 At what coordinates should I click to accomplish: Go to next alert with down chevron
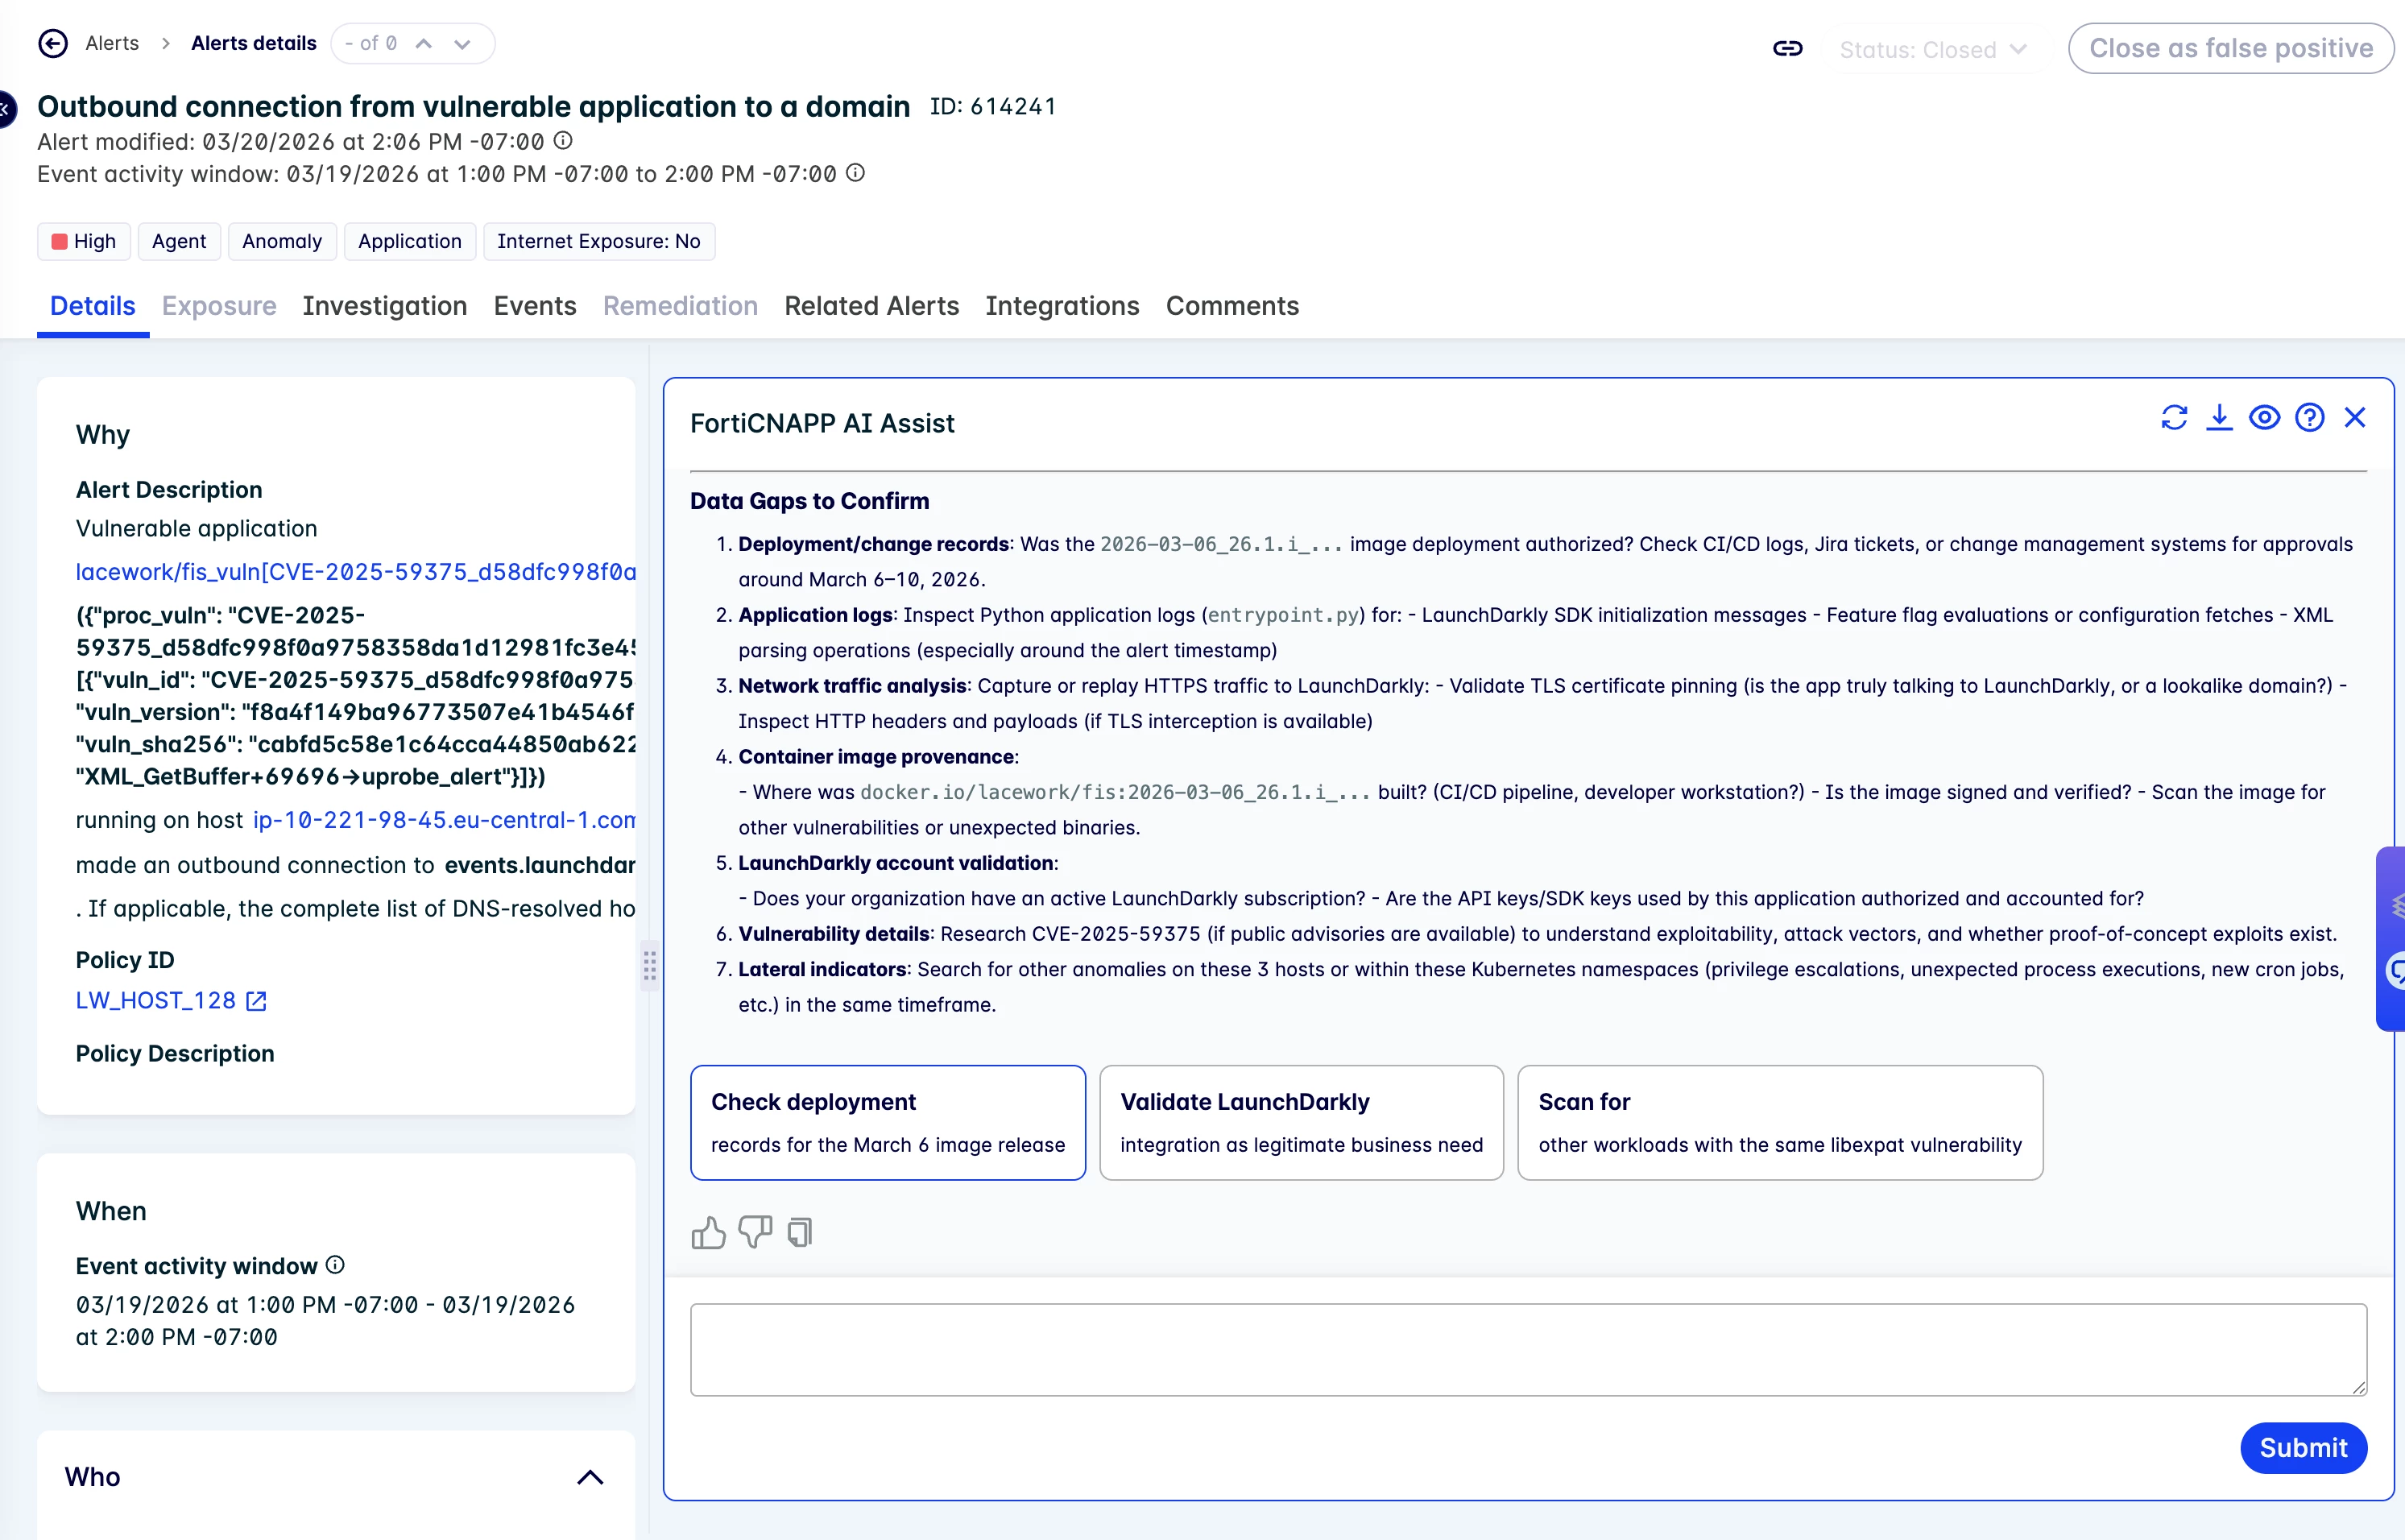[x=462, y=44]
